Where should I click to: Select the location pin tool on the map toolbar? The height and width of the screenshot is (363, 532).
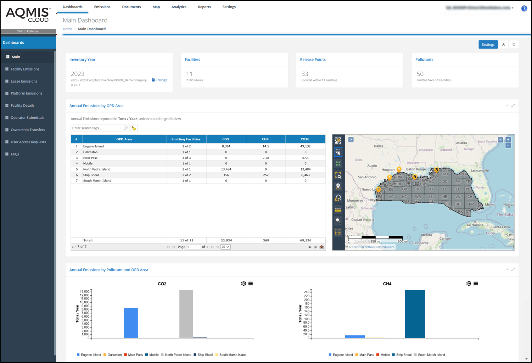[338, 186]
